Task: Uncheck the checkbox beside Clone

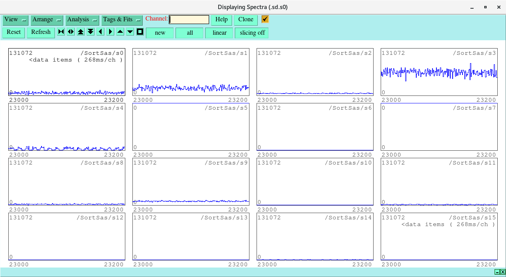Action: click(265, 19)
